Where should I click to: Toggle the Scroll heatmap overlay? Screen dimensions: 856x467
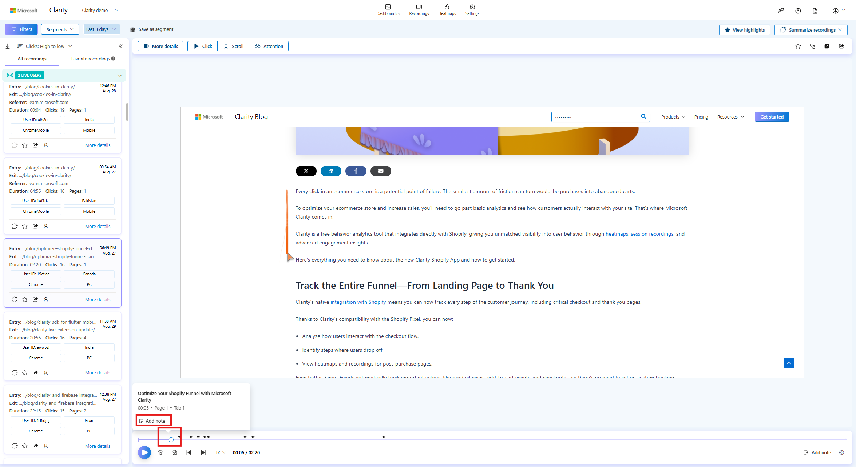point(233,46)
